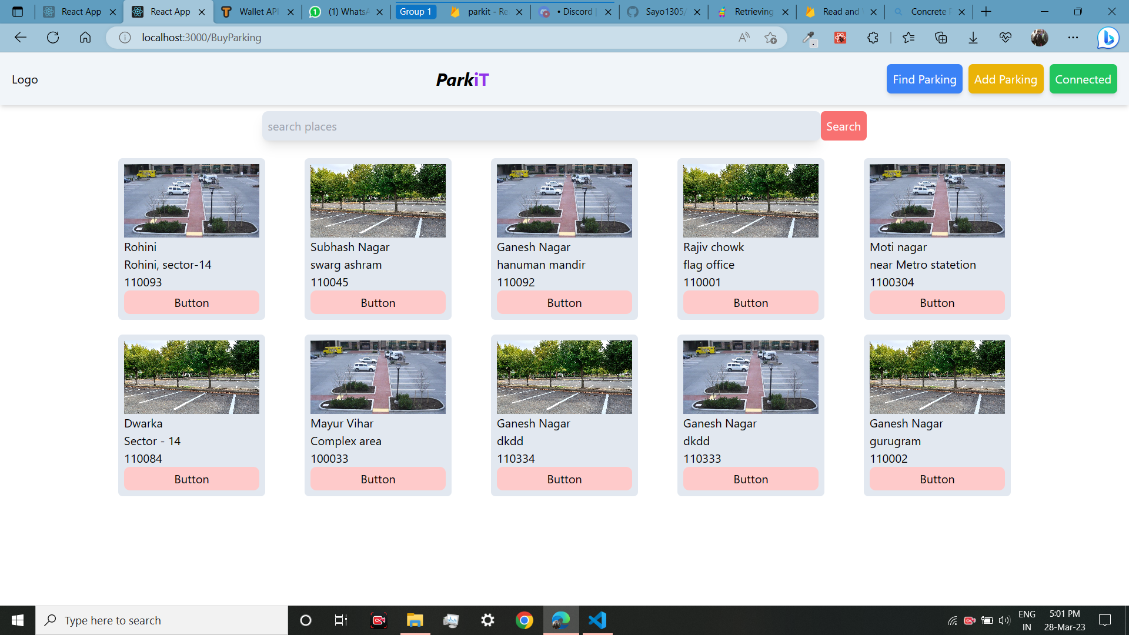Open Visual Studio Code from taskbar
The width and height of the screenshot is (1129, 635).
click(x=597, y=620)
